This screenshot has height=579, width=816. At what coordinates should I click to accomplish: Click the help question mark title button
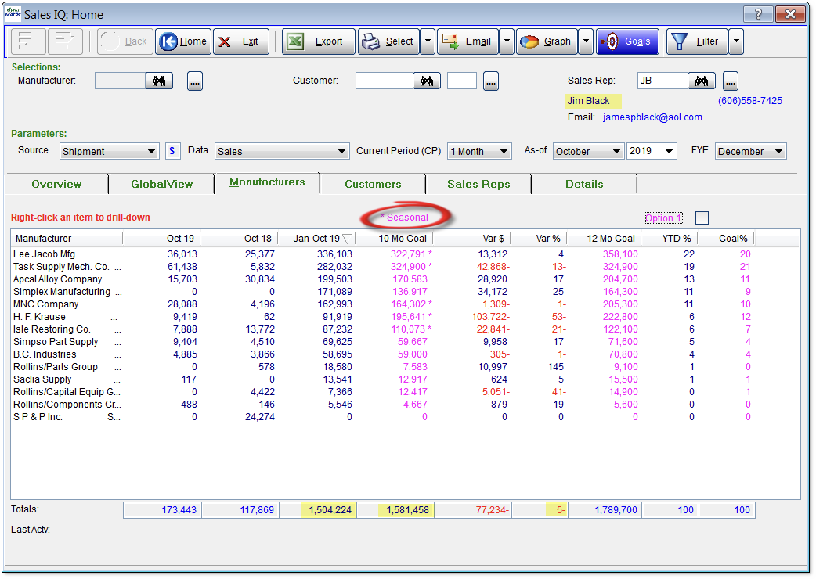(758, 15)
